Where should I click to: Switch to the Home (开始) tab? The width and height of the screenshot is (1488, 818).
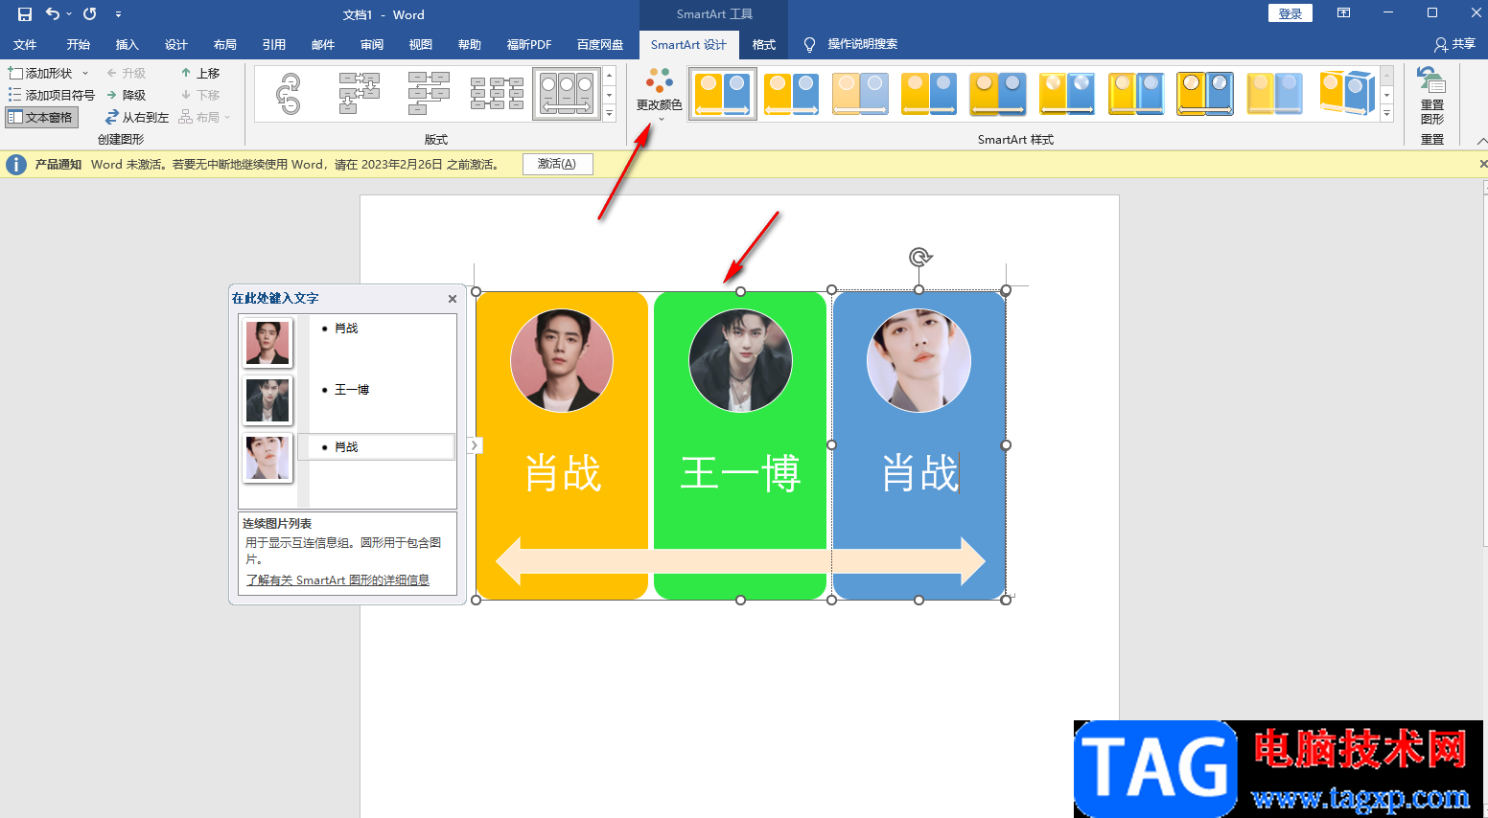[x=79, y=44]
